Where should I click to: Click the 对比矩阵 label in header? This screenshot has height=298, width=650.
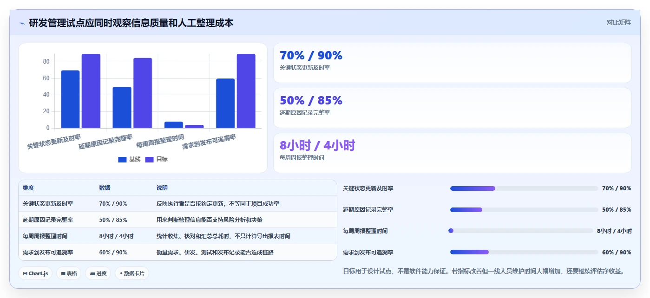click(618, 22)
